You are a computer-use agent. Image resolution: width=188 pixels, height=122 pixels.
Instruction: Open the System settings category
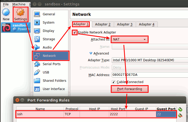click(x=50, y=23)
